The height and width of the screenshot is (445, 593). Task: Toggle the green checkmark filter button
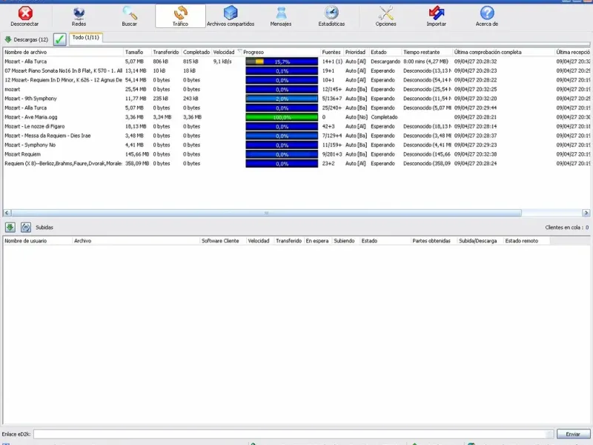[60, 39]
